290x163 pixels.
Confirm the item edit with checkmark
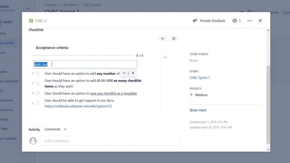124,73
